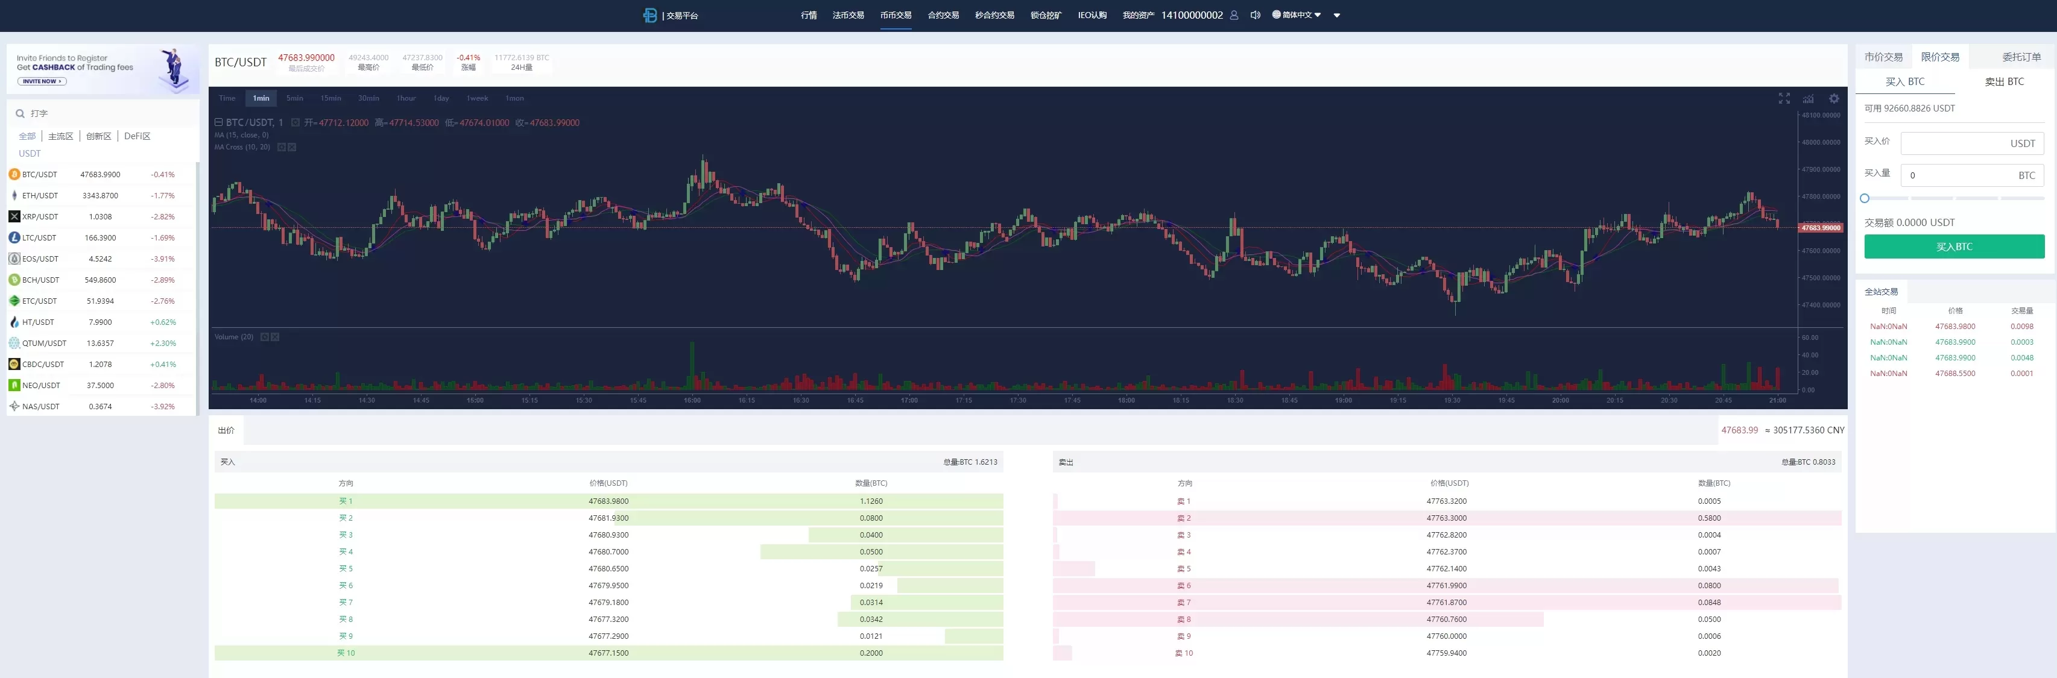
Task: Open BTC/USDT series settings gear in chart legend
Action: (295, 123)
